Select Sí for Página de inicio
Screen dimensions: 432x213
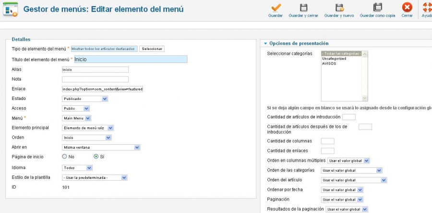point(96,156)
